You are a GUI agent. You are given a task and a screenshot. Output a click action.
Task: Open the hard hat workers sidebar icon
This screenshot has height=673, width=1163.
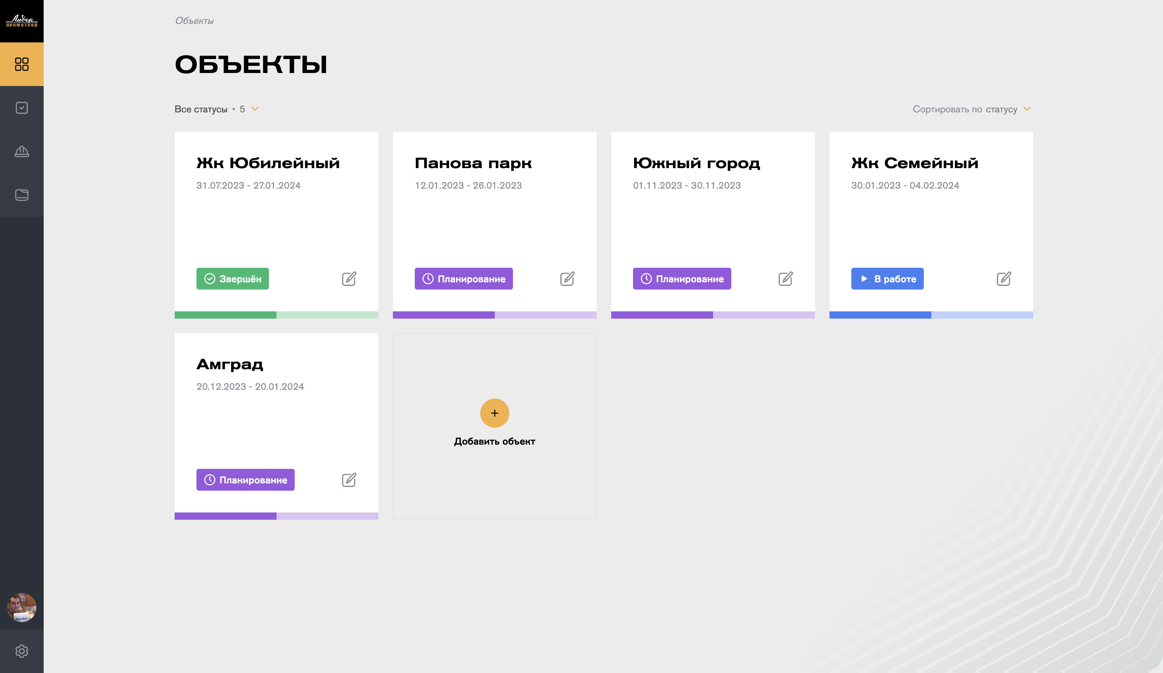[22, 151]
